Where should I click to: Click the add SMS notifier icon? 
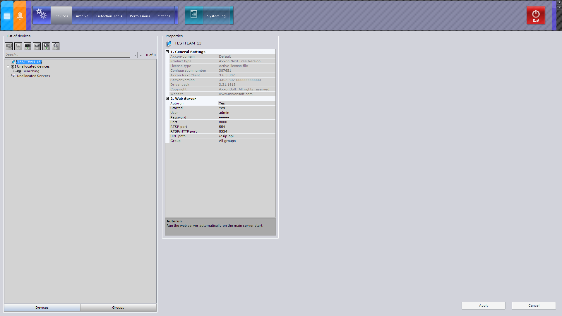[46, 46]
